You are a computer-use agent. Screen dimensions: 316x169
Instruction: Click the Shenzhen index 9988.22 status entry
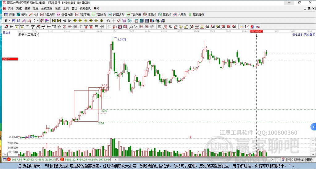coord(85,159)
